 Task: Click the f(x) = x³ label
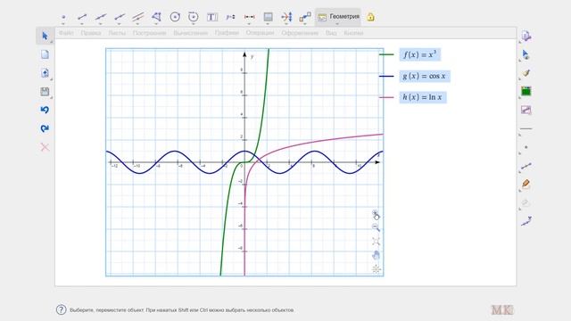(x=420, y=54)
